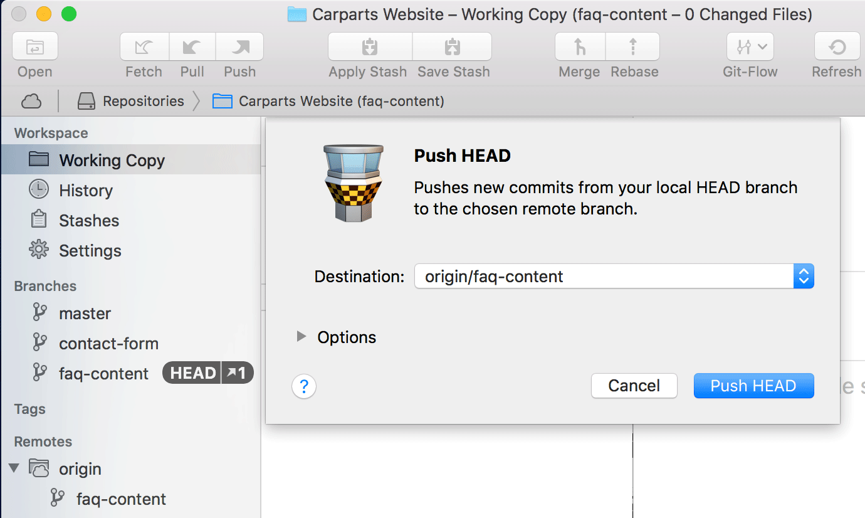865x518 pixels.
Task: Open the Destination branch dropdown
Action: point(803,277)
